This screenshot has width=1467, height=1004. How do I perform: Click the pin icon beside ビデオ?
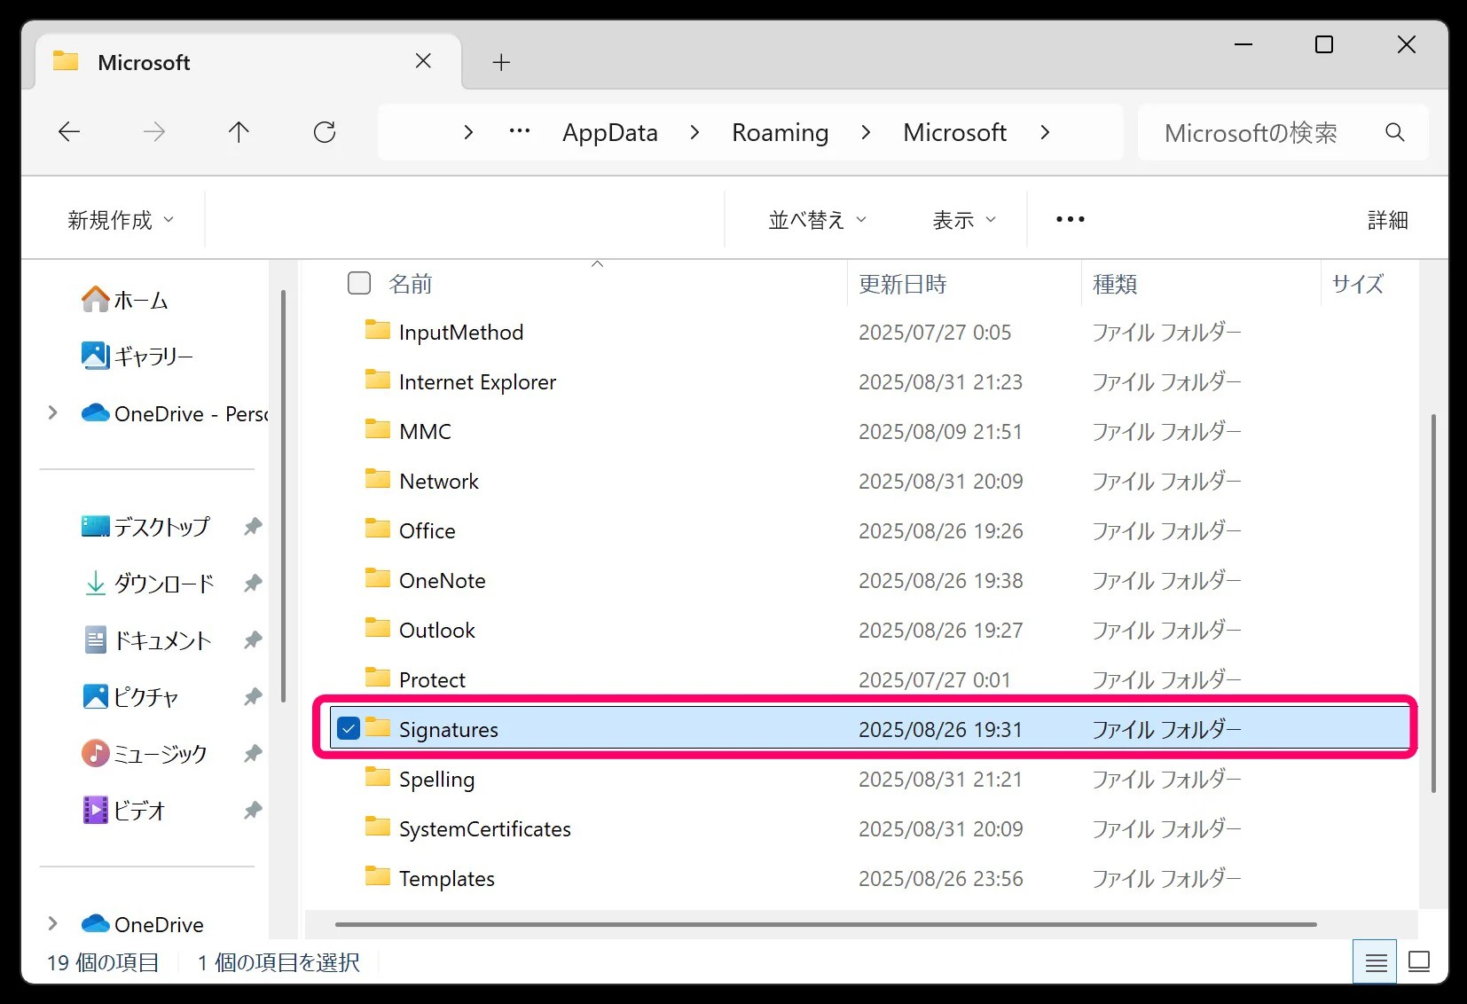point(253,811)
